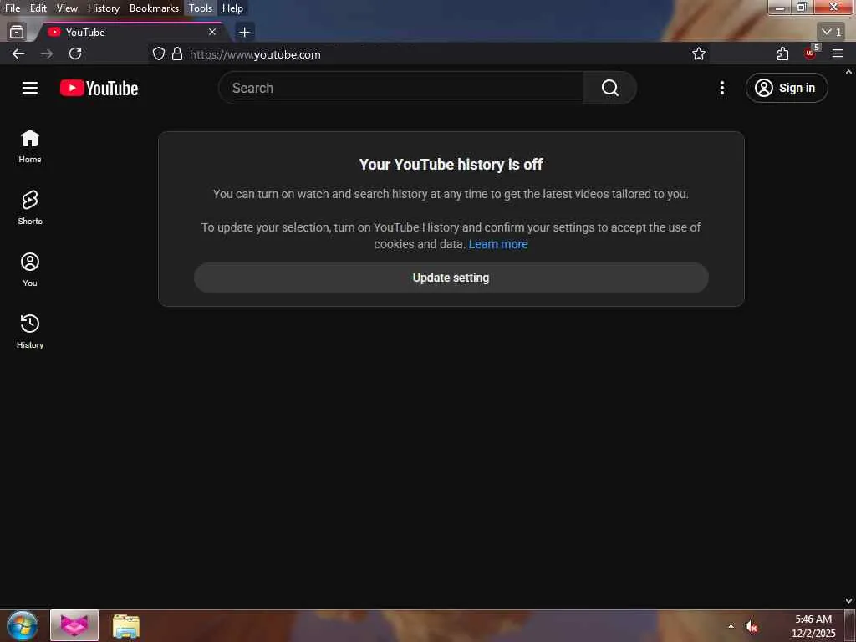Screen dimensions: 856x642
Task: Click the tab overview icon left of tabs
Action: pos(17,33)
